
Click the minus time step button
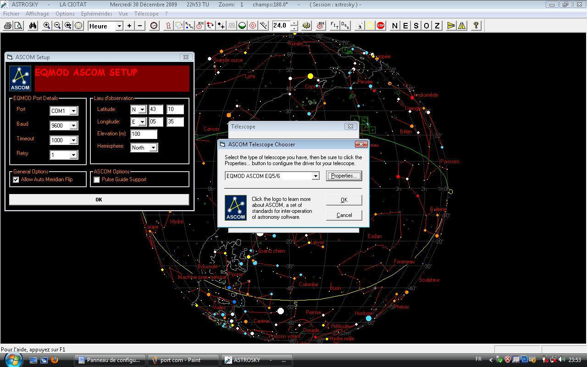pyautogui.click(x=140, y=26)
